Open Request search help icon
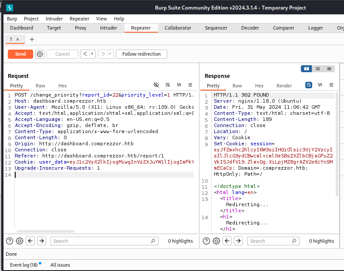The image size is (344, 271). click(x=10, y=241)
